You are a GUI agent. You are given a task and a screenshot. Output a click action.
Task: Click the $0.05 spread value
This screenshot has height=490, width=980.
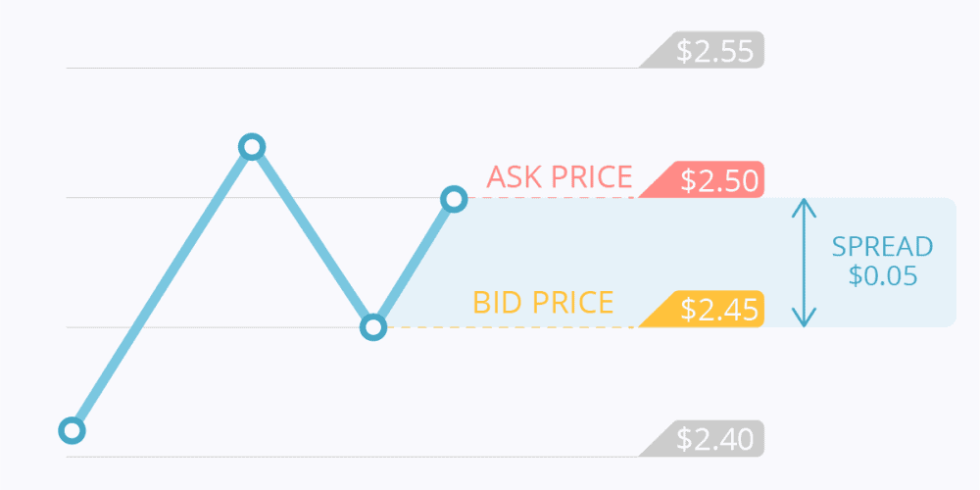click(x=883, y=275)
